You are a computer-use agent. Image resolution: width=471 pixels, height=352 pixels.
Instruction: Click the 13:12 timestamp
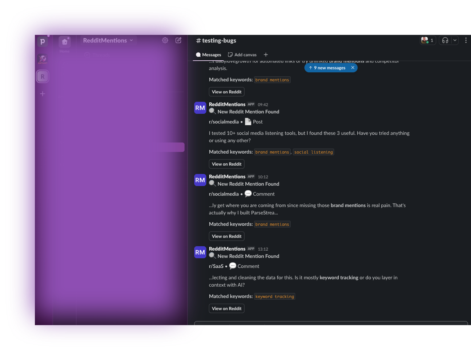pos(263,249)
